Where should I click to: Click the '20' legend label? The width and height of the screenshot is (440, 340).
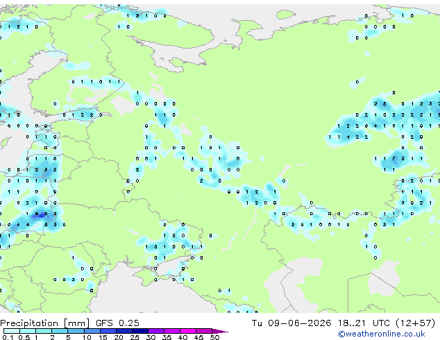119,337
